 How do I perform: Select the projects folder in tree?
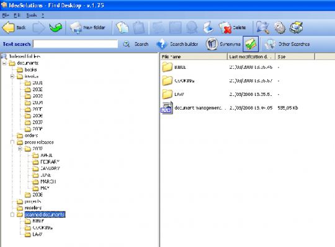click(x=29, y=201)
